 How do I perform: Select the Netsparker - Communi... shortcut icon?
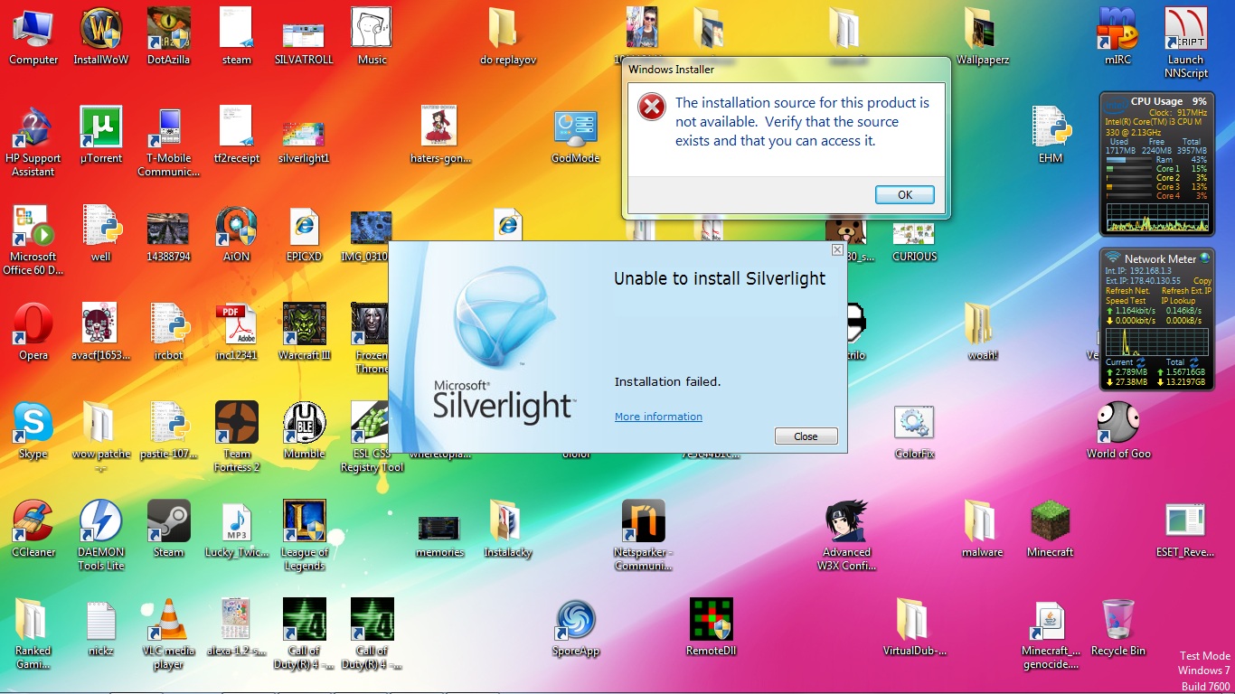644,535
